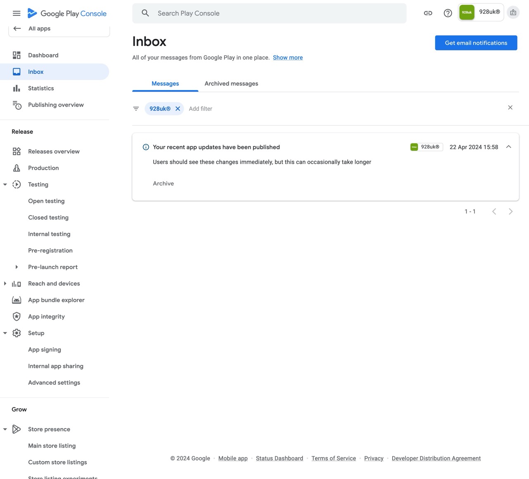529x479 pixels.
Task: Archive the published updates message
Action: pos(163,183)
